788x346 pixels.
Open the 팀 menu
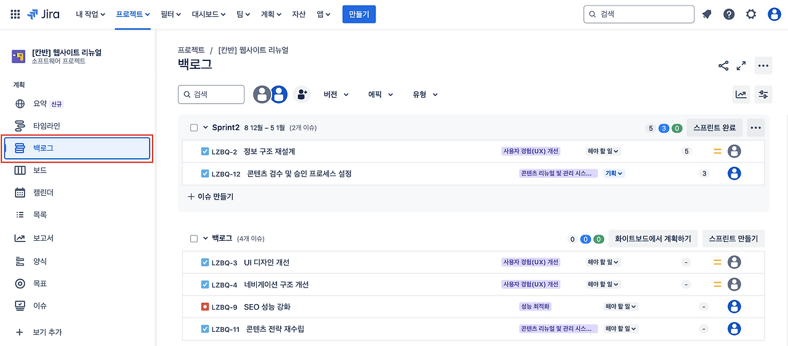click(x=244, y=14)
